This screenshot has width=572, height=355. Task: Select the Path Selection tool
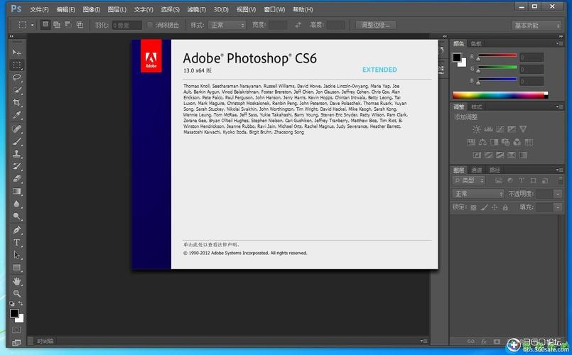(x=16, y=255)
